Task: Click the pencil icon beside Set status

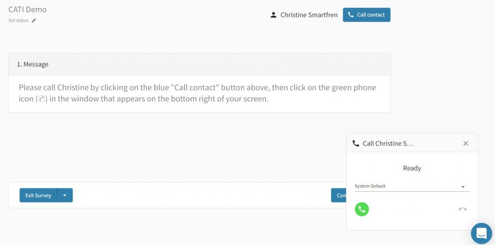Action: click(x=34, y=20)
